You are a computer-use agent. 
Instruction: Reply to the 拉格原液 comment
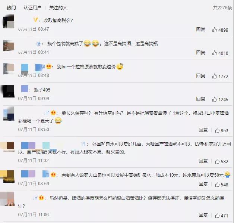200,76
